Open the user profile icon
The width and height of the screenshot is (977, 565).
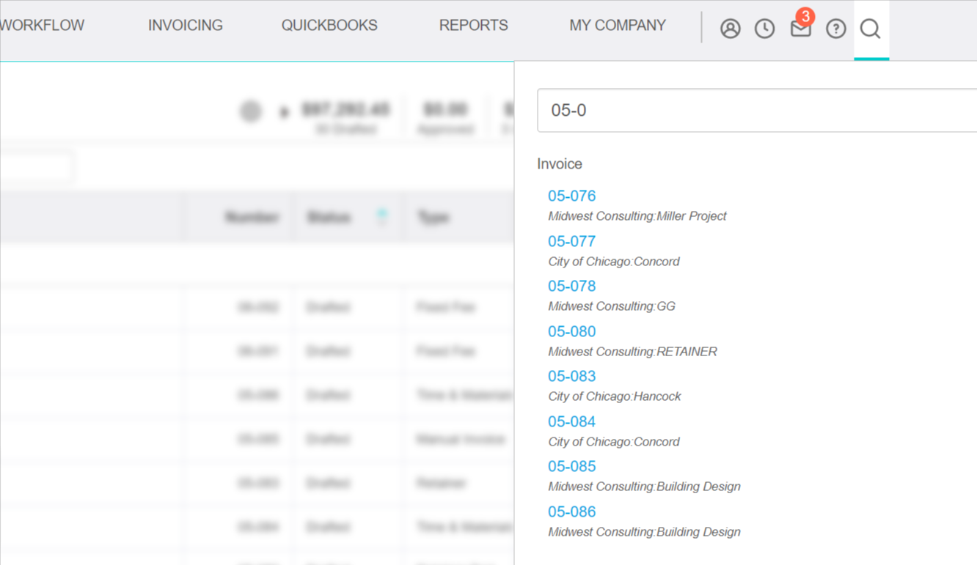(730, 29)
